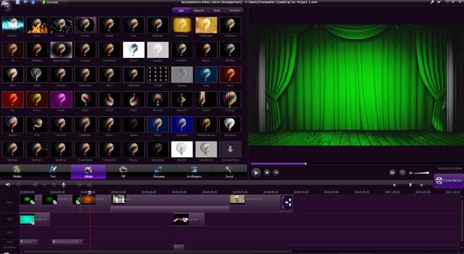This screenshot has height=254, width=464.
Task: Select the Red color effect
Action: tap(13, 100)
